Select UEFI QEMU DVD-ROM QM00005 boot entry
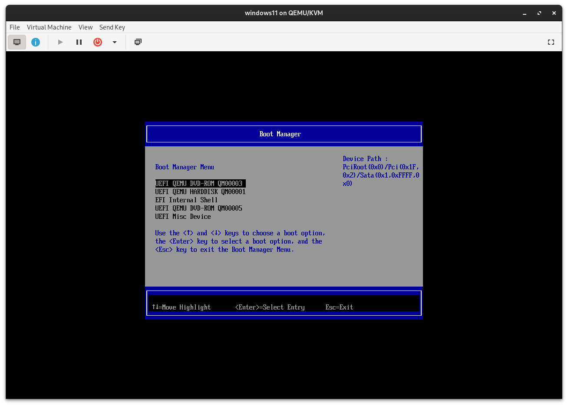568x406 pixels. point(198,208)
